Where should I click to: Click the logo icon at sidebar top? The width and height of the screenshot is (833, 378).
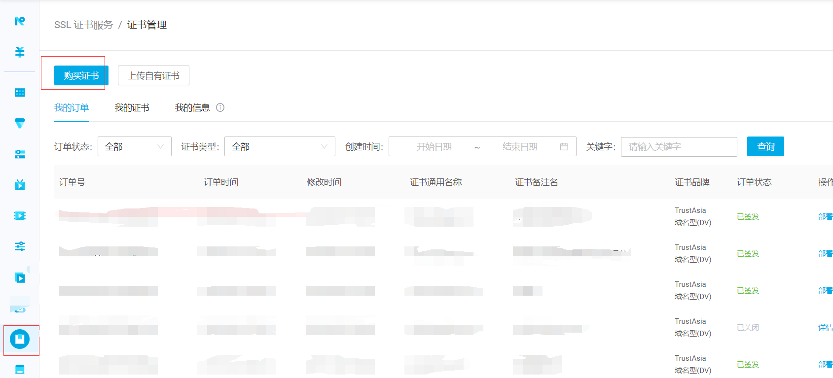pos(20,21)
